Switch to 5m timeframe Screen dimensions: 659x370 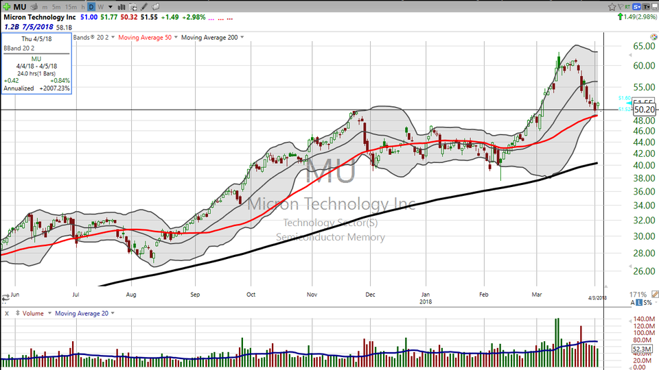coord(56,7)
